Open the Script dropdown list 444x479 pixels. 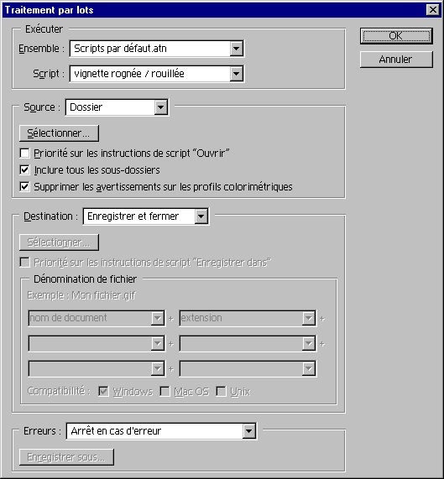pos(236,74)
